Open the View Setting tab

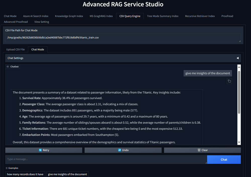coord(42,22)
